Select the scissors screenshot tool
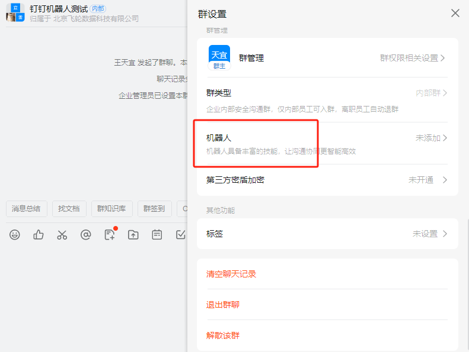Screen dimensions: 469x352 pyautogui.click(x=62, y=235)
